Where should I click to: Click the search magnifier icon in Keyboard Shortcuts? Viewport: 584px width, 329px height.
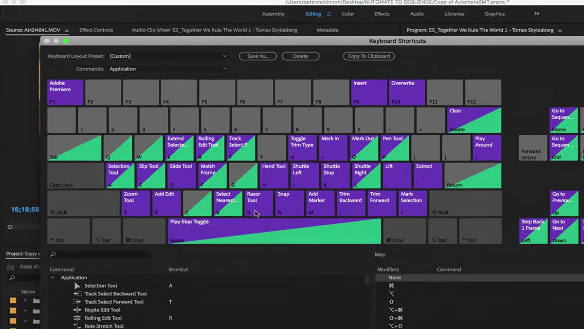(x=53, y=255)
